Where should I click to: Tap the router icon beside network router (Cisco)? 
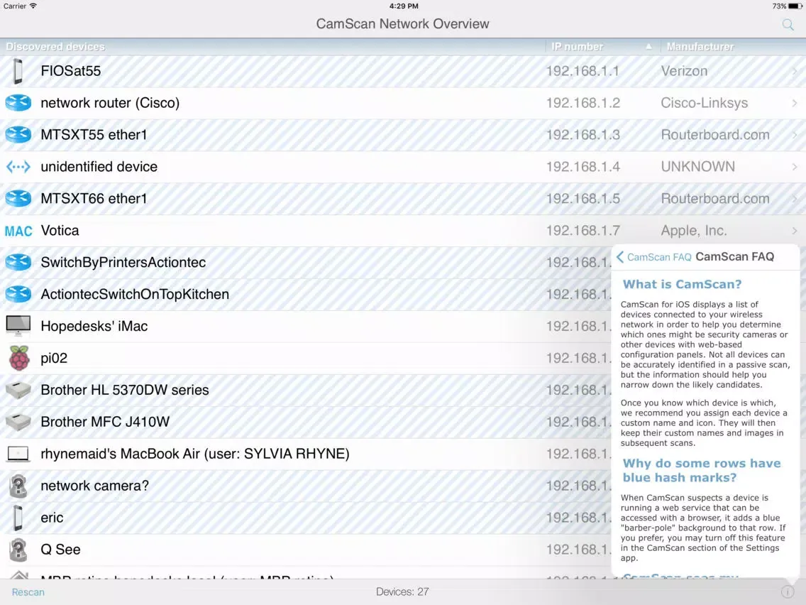click(18, 103)
